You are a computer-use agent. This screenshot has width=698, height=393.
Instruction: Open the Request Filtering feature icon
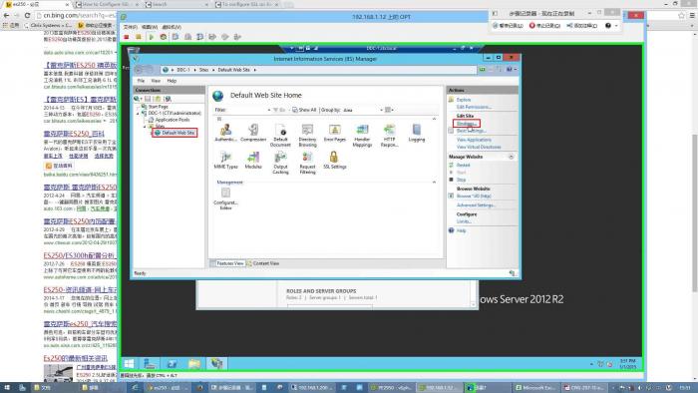coord(307,163)
